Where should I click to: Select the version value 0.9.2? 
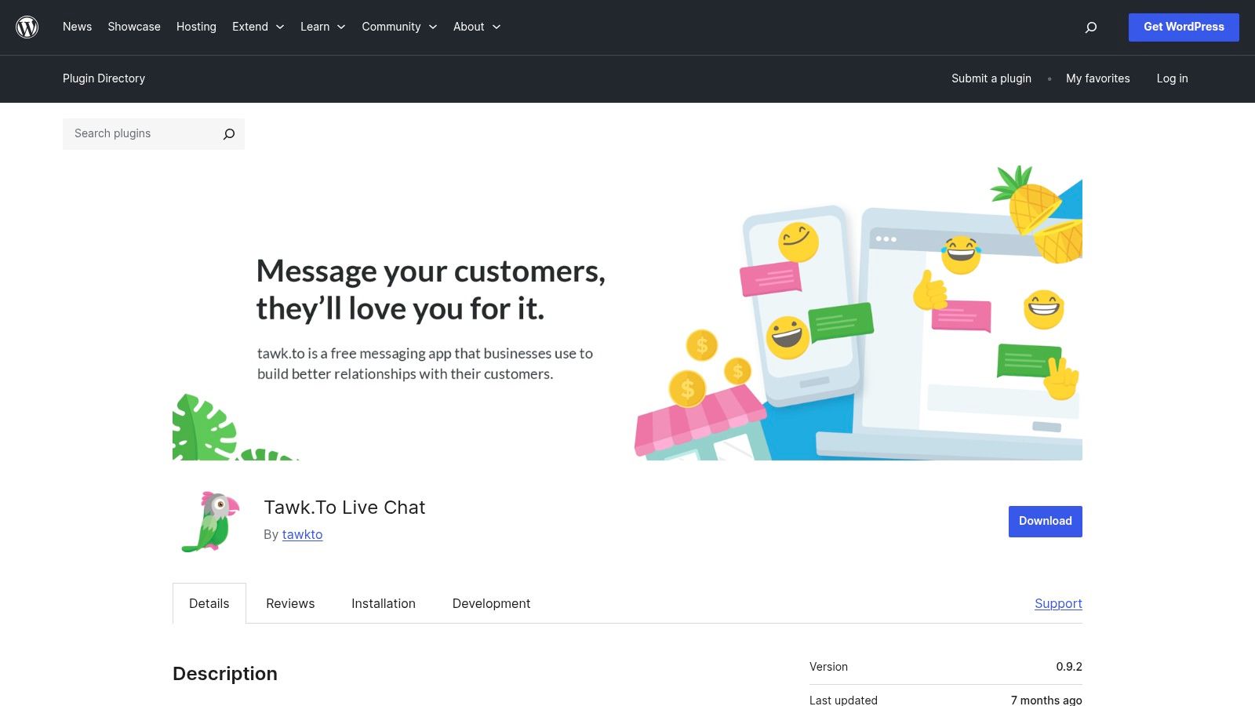(x=1069, y=667)
